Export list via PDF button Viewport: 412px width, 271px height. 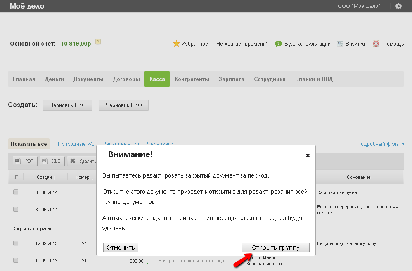pos(25,161)
